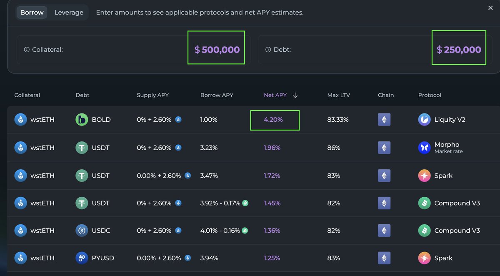Click Ethereum chain icon in Compound USDT row
The height and width of the screenshot is (276, 500).
point(384,203)
